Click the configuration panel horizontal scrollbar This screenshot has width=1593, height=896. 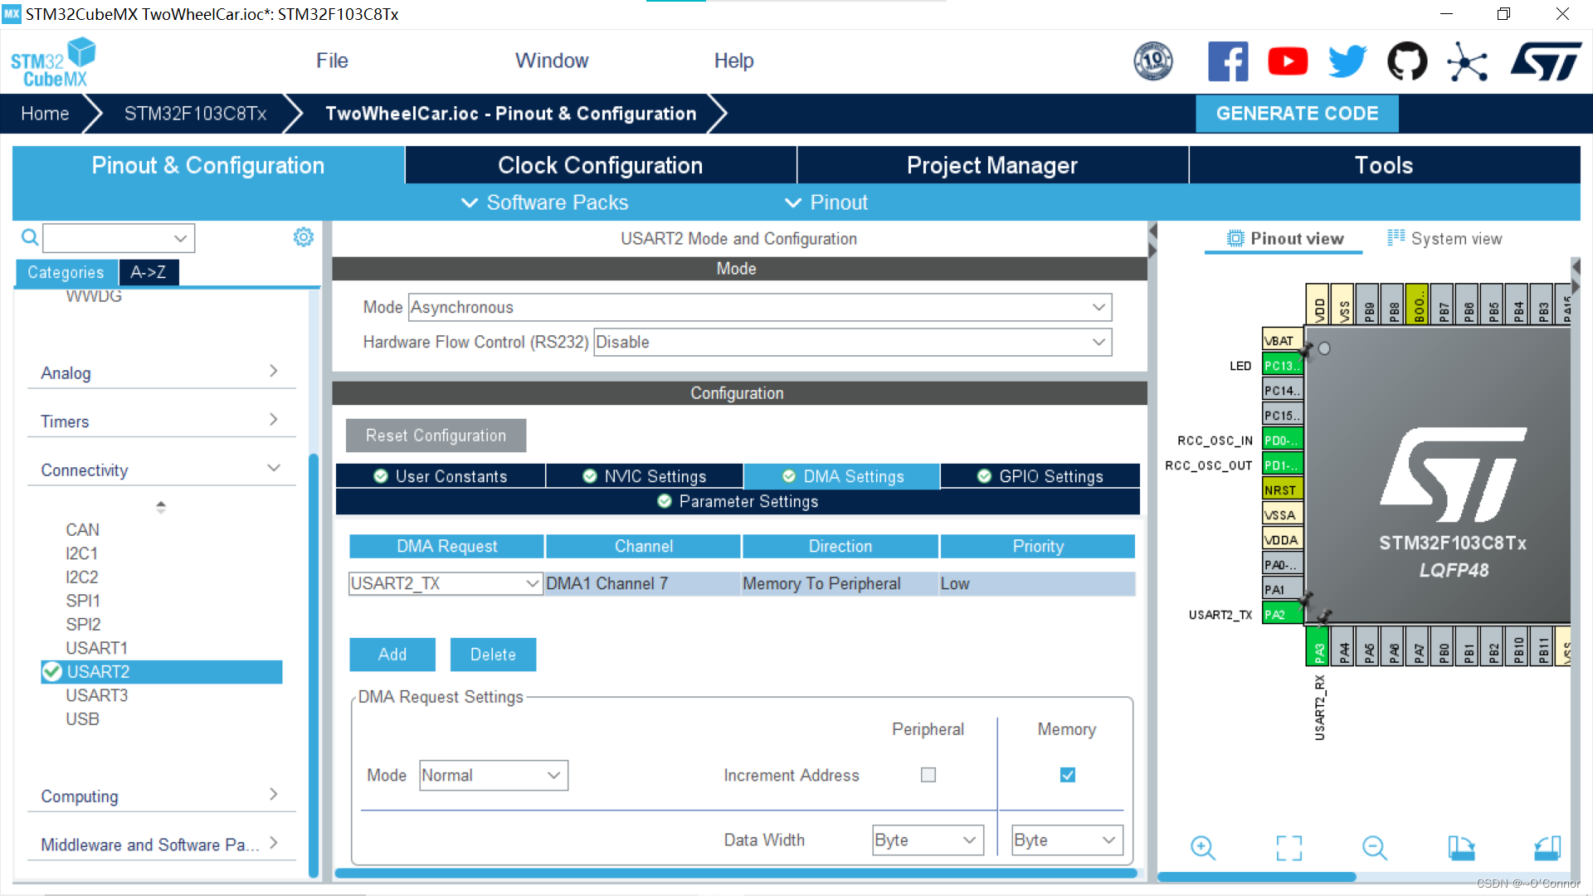[735, 873]
